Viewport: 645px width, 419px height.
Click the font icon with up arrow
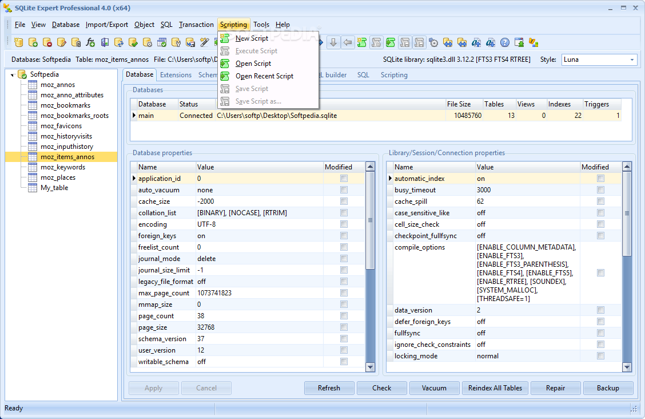[476, 42]
